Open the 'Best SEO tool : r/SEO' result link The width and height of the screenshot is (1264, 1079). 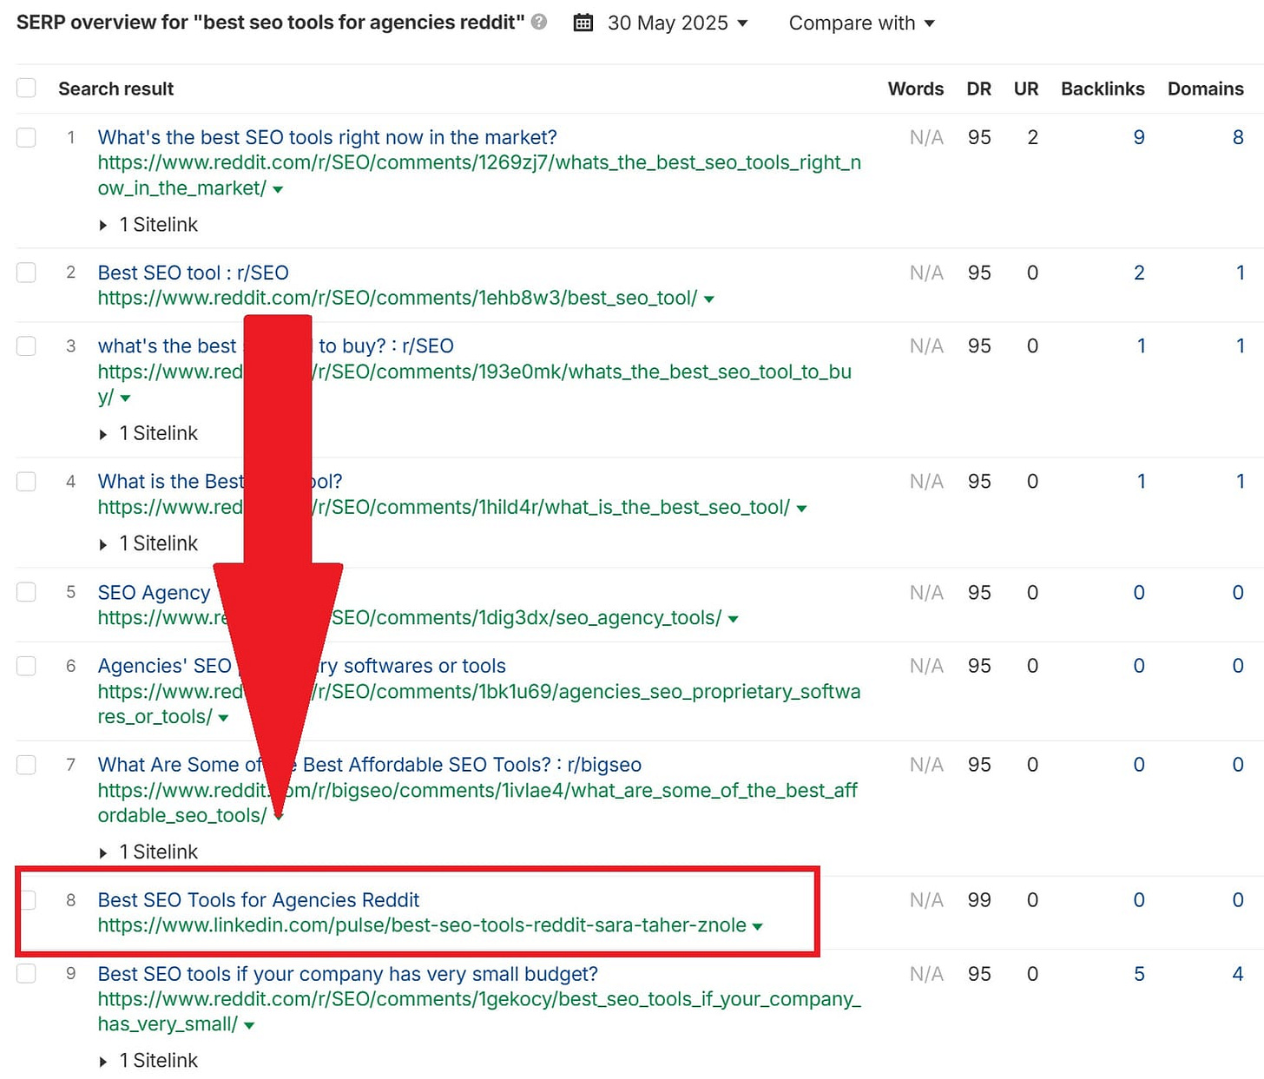pyautogui.click(x=193, y=273)
